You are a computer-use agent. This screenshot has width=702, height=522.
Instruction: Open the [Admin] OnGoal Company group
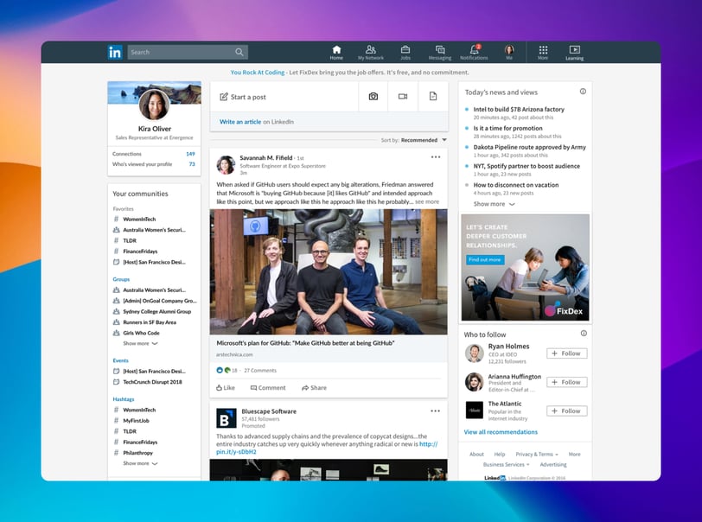pos(155,301)
